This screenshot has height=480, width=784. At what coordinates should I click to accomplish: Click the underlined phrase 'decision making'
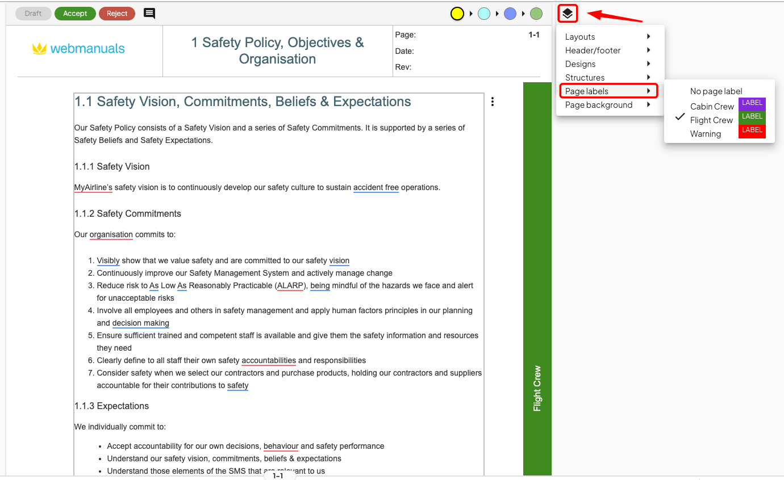141,323
